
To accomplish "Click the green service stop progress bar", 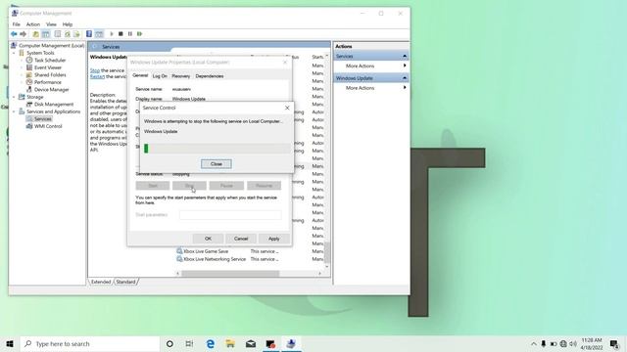I will click(217, 149).
